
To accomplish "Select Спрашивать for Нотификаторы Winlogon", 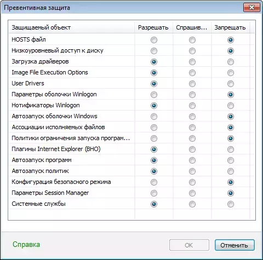I will tap(192, 106).
